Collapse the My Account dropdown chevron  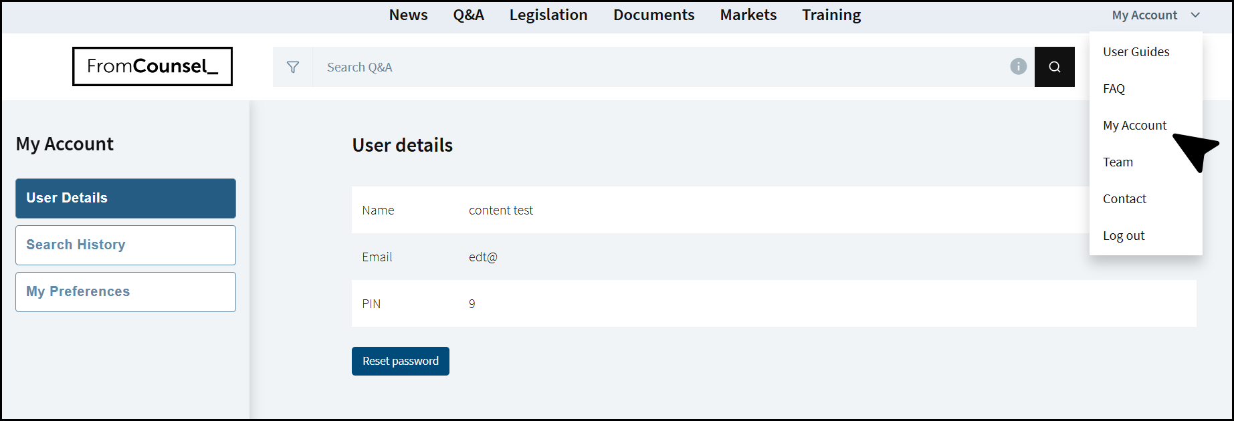pos(1195,15)
